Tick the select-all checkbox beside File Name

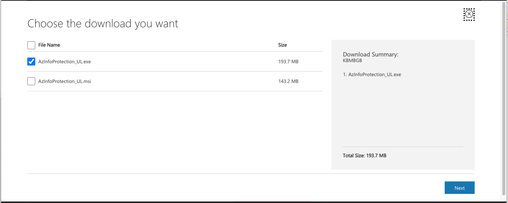pyautogui.click(x=31, y=45)
